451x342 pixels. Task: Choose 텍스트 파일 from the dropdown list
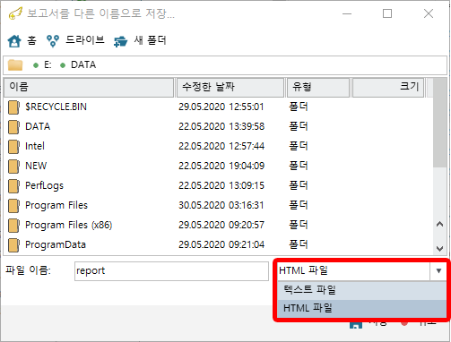pyautogui.click(x=361, y=290)
